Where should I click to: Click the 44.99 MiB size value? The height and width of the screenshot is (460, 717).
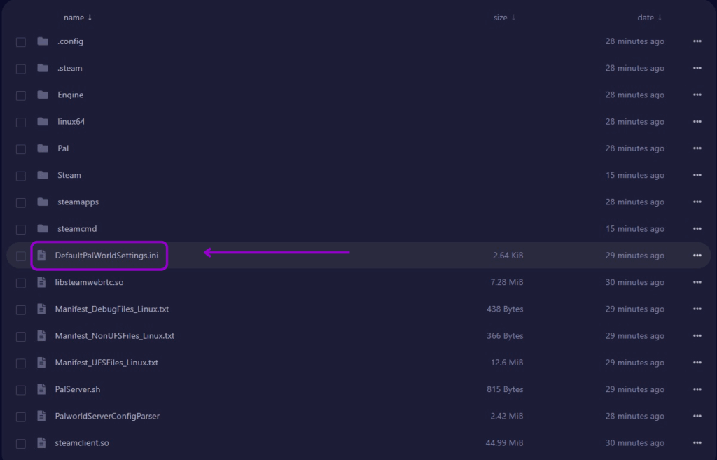[x=504, y=443]
